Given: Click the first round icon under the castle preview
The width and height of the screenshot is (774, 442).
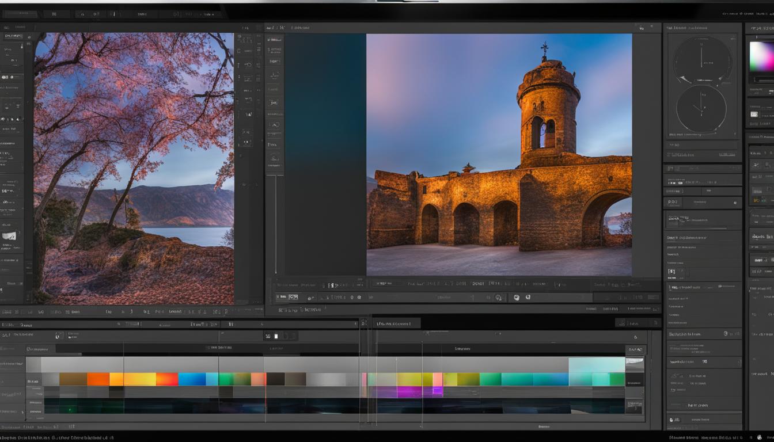Looking at the screenshot, I should point(517,298).
